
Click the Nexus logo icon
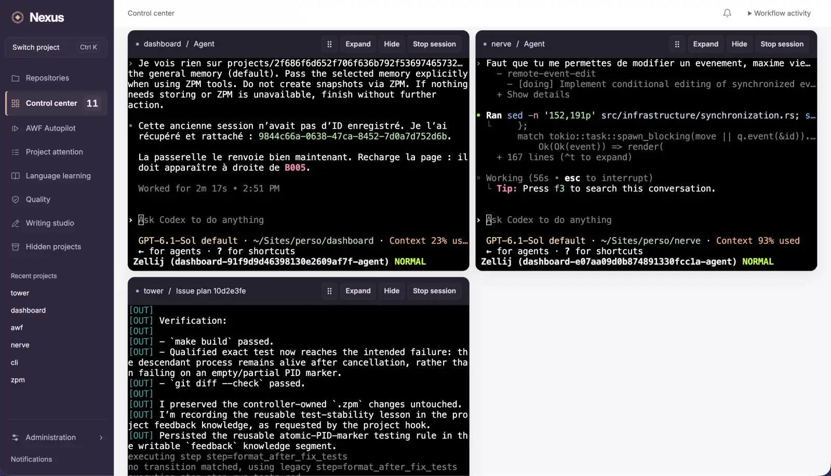[x=18, y=17]
